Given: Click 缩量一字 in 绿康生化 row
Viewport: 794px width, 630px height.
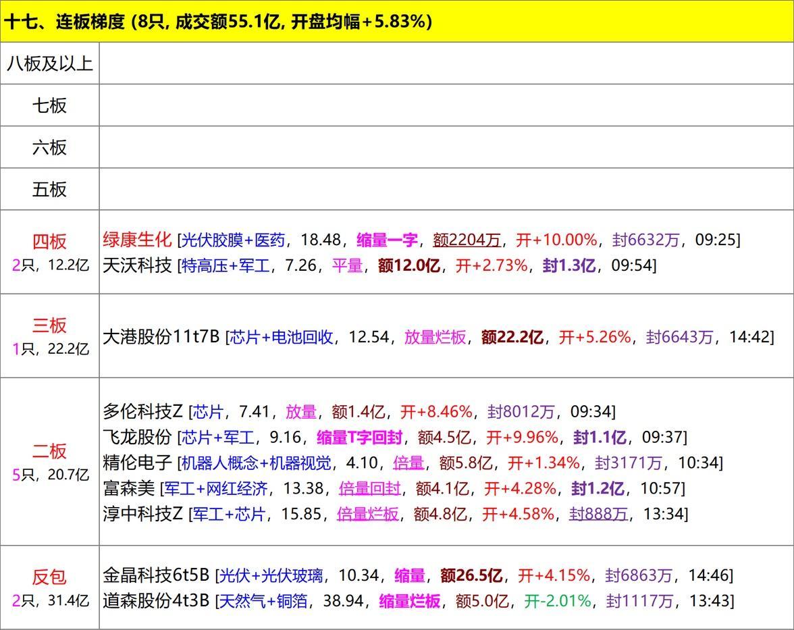Looking at the screenshot, I should [x=387, y=240].
